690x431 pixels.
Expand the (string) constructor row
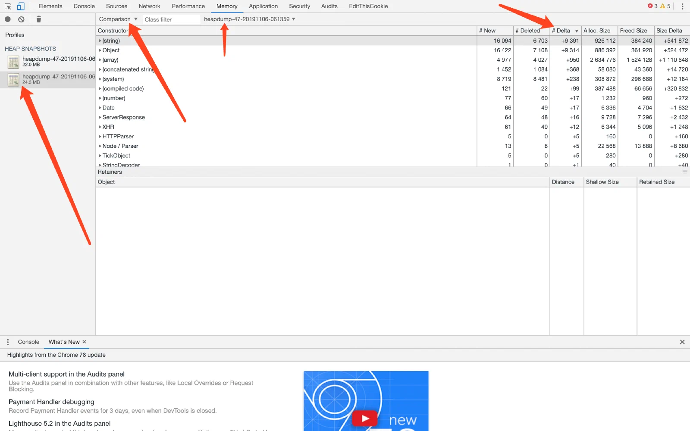click(x=100, y=41)
